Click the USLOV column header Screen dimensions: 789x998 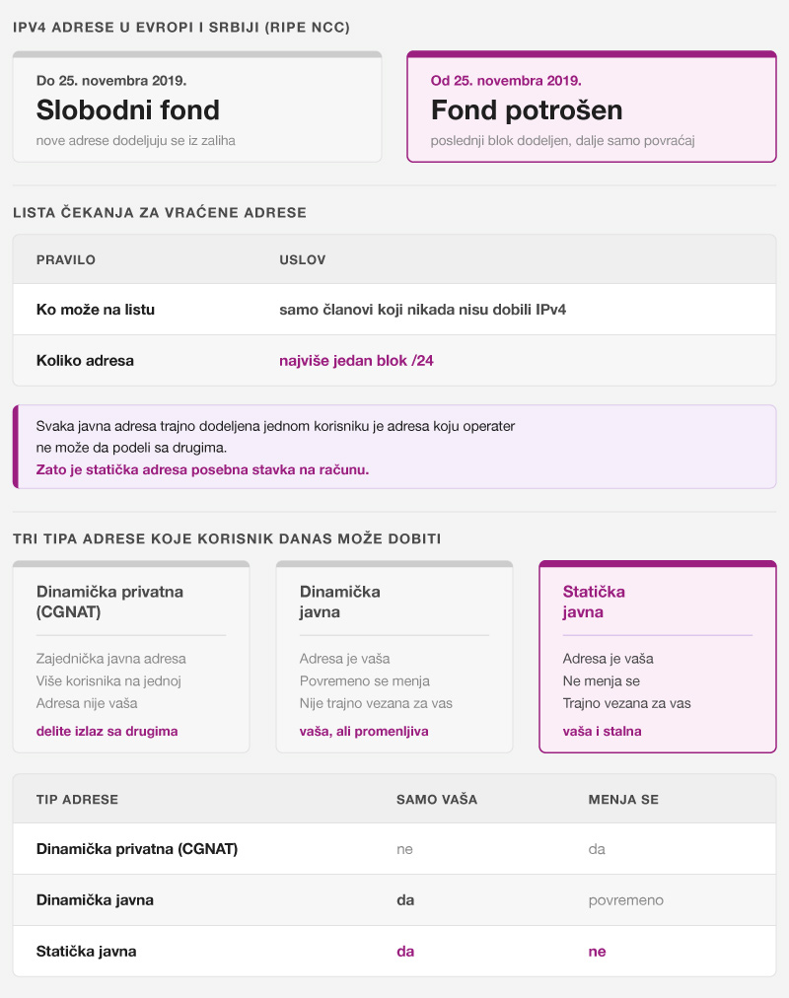(302, 259)
